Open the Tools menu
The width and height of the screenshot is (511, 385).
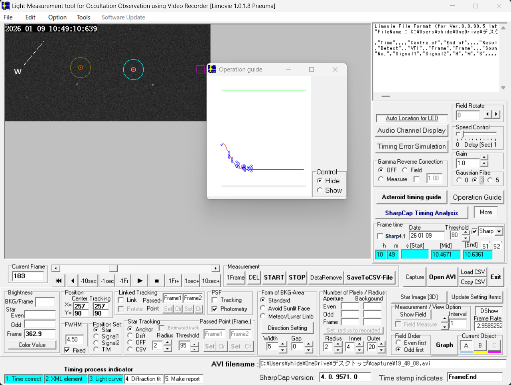(x=83, y=17)
